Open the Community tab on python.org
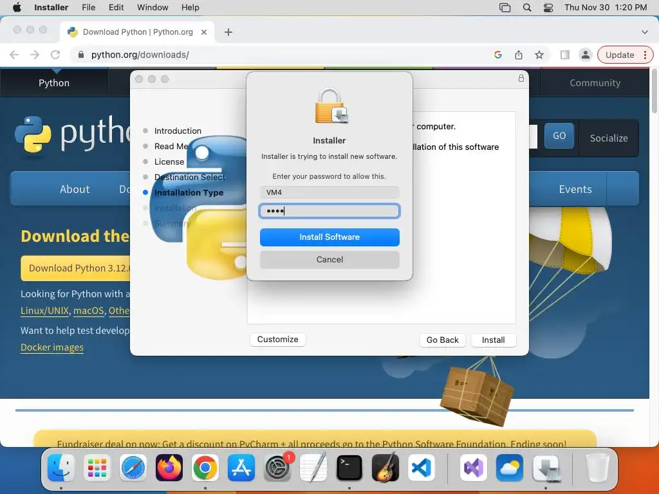The height and width of the screenshot is (494, 659). click(x=595, y=83)
